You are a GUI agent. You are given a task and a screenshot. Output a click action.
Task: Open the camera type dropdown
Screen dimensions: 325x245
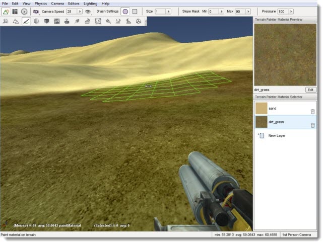tap(36, 12)
